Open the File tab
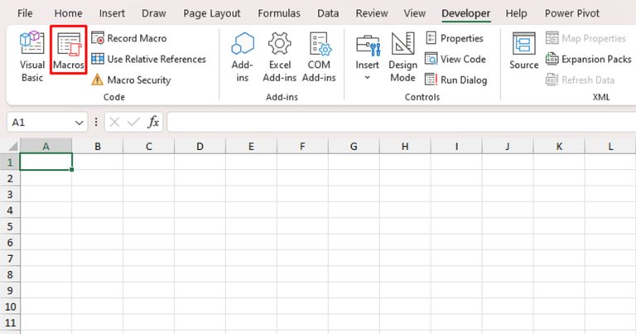The height and width of the screenshot is (334, 636). point(25,13)
